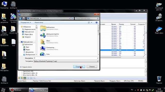Click the RU language indicator in the tray

point(132,90)
